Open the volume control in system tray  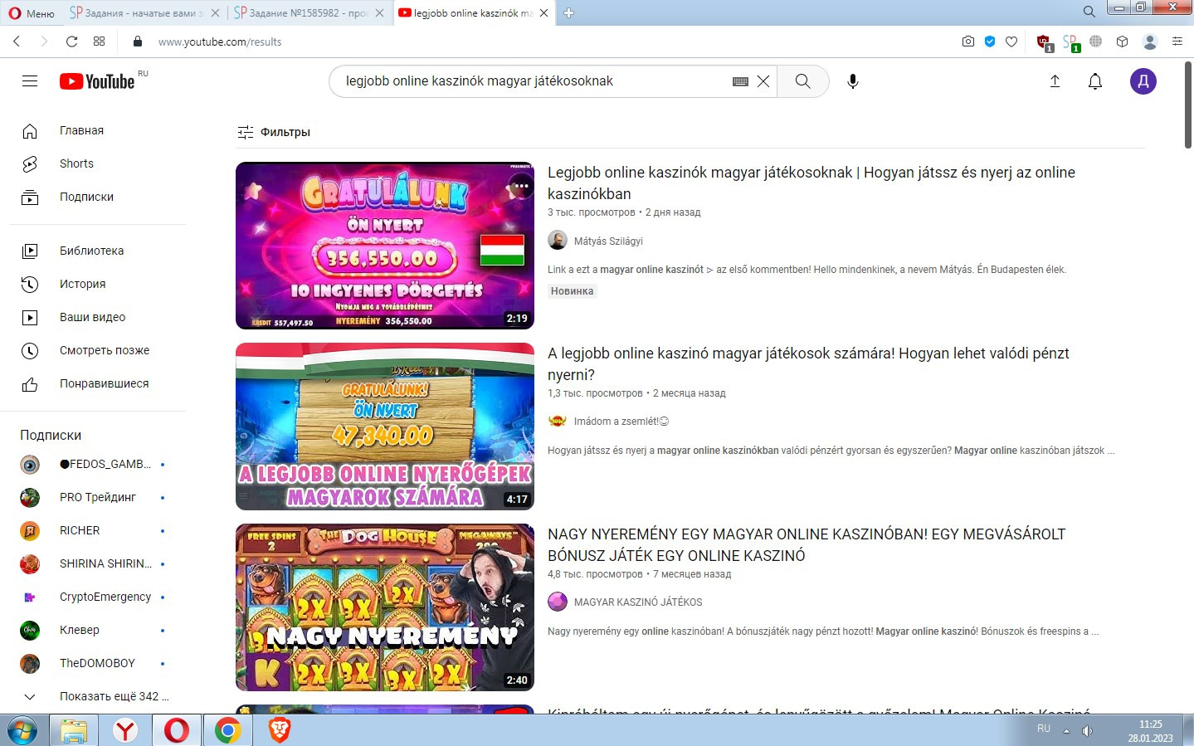[1088, 731]
